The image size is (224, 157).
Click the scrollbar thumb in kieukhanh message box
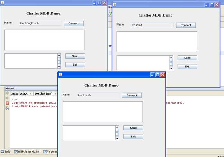pyautogui.click(x=117, y=132)
